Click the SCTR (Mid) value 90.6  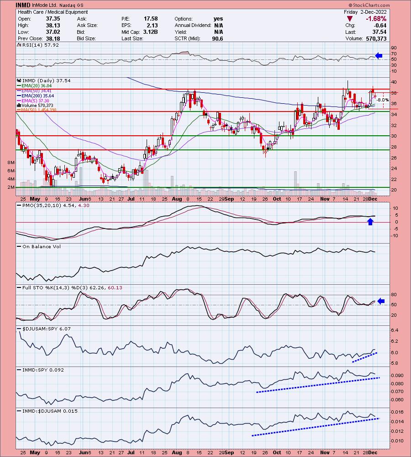click(x=217, y=38)
